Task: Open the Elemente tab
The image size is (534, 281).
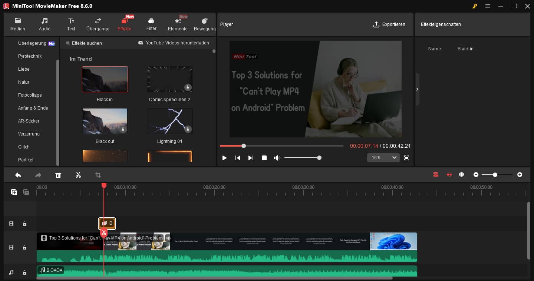Action: tap(178, 24)
